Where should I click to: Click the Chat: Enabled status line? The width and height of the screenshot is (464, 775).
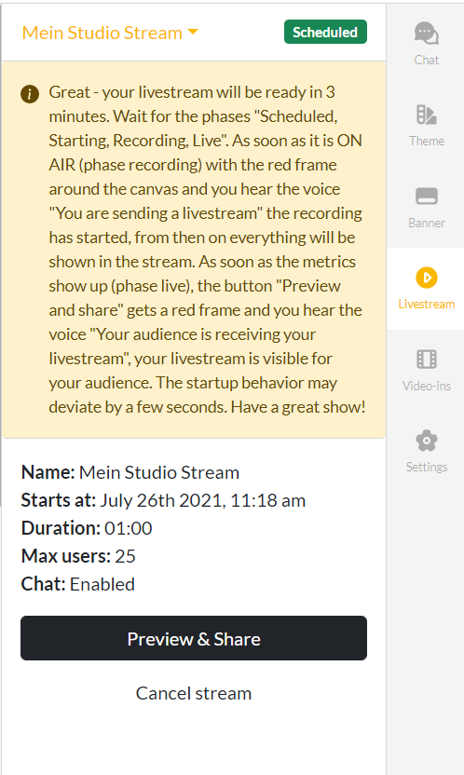click(x=77, y=584)
